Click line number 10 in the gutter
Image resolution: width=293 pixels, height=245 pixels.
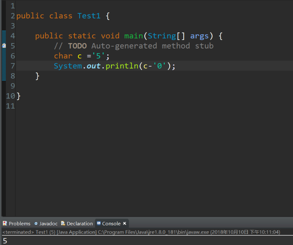11,96
